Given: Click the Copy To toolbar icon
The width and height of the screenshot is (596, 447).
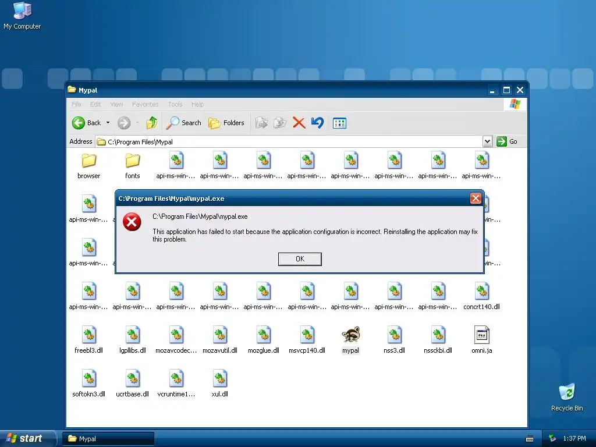Looking at the screenshot, I should 280,123.
